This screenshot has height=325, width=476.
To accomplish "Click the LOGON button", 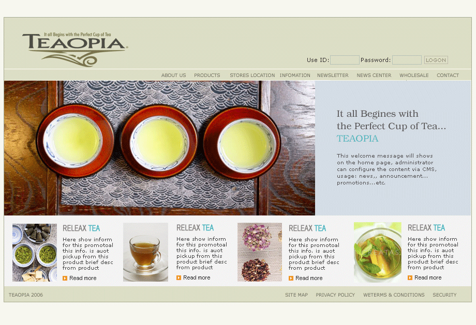I will tap(436, 60).
